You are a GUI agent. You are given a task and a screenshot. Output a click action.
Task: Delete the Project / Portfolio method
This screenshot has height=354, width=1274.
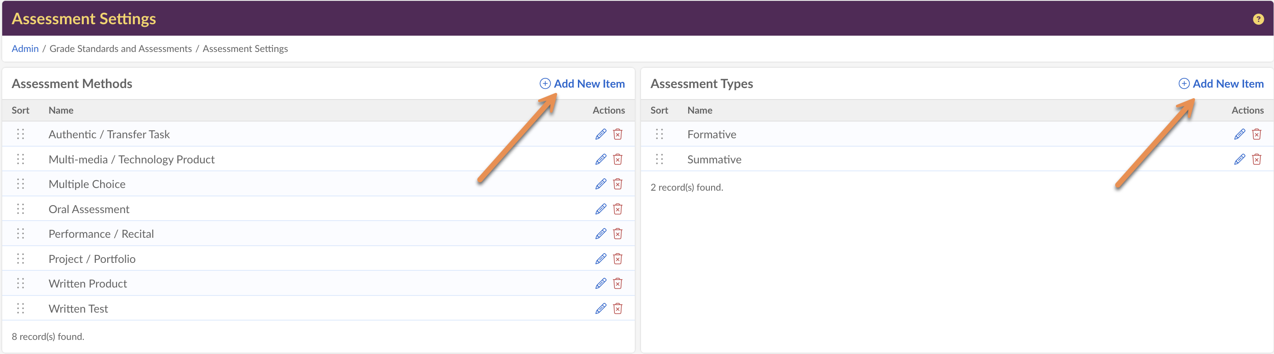618,259
